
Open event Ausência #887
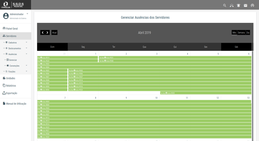click(x=52, y=77)
